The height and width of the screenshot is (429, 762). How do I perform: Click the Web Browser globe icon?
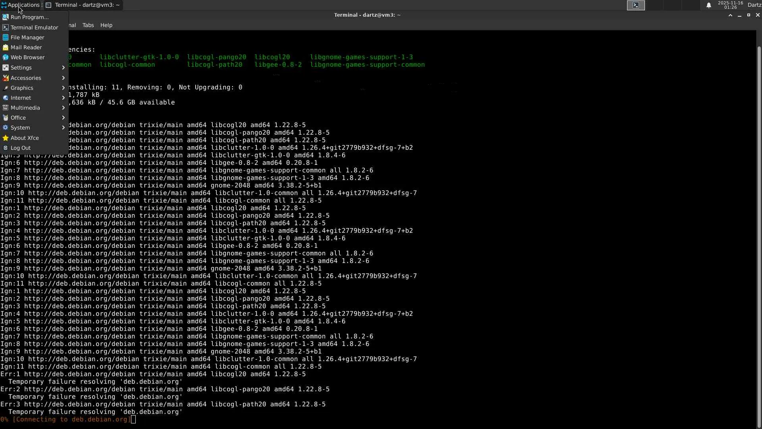click(6, 57)
